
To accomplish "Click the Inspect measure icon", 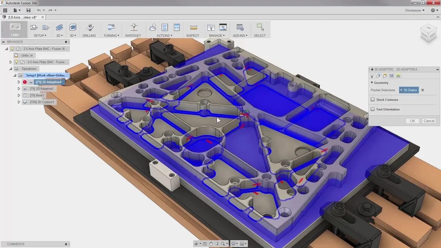I will coord(194,28).
